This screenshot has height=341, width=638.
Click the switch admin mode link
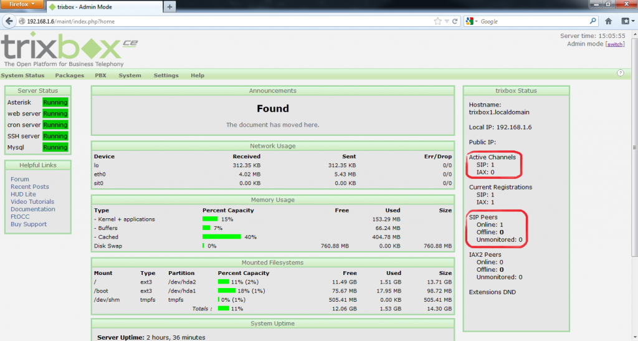coord(615,44)
